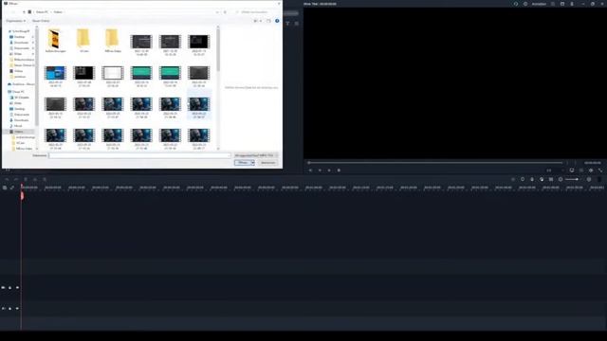Viewport: 607px width, 341px height.
Task: Select OneDrive in the navigation pane
Action: (23, 84)
